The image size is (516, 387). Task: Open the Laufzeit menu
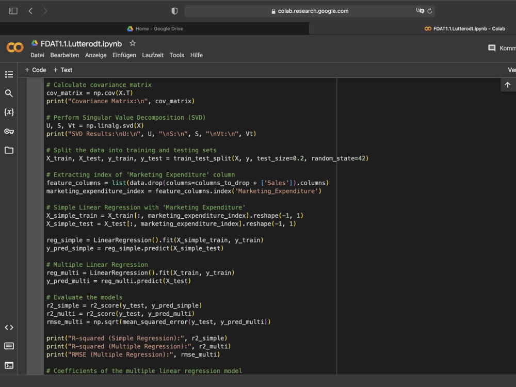click(x=153, y=55)
